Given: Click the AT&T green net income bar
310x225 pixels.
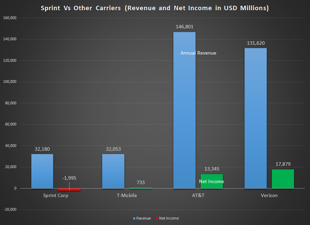Looking at the screenshot, I should point(212,181).
